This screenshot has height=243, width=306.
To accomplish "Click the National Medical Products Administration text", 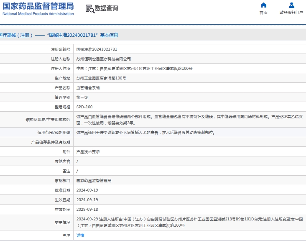I will point(38,14).
